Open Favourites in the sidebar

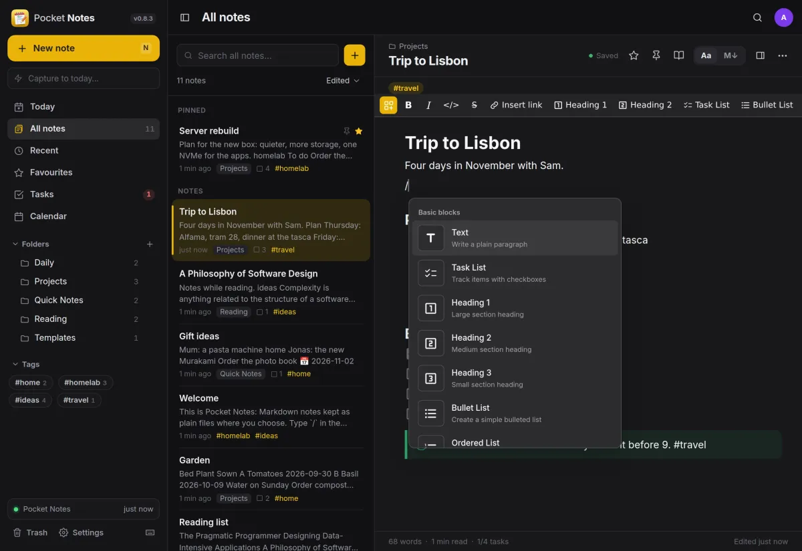(x=84, y=172)
